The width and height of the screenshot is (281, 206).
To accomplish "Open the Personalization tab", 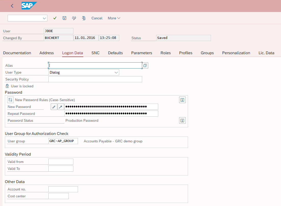I will tap(236, 53).
